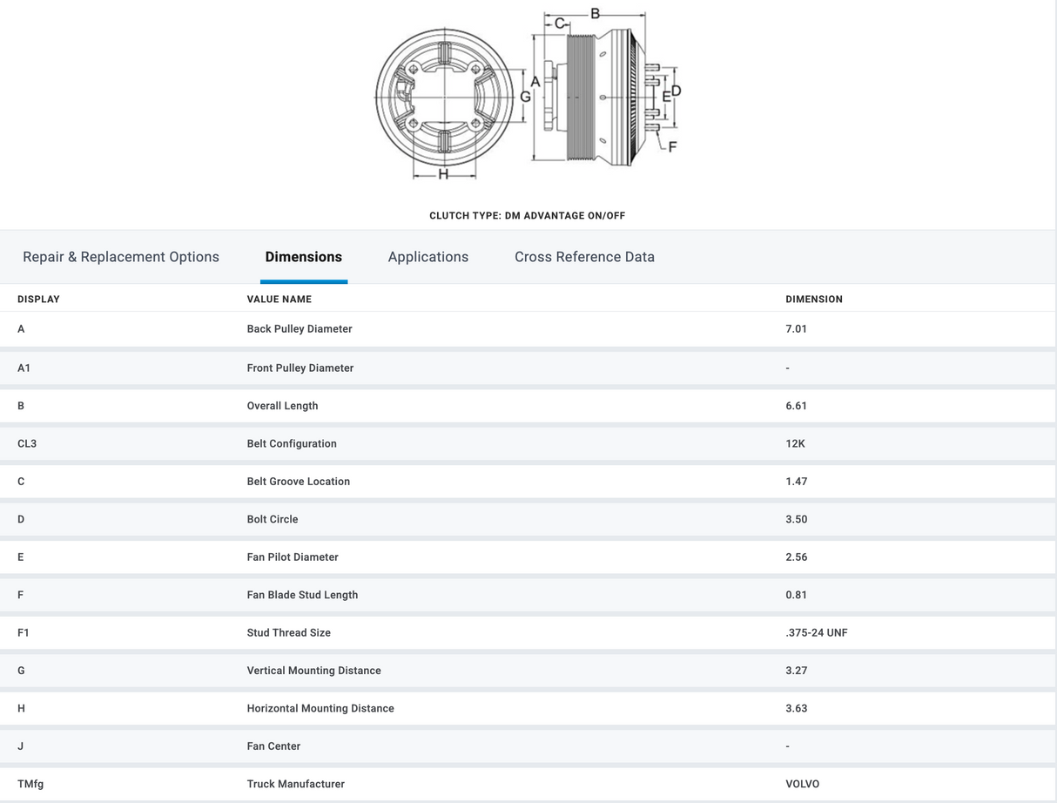The image size is (1057, 803).
Task: Select the Front Pulley Diameter cell
Action: click(x=300, y=368)
